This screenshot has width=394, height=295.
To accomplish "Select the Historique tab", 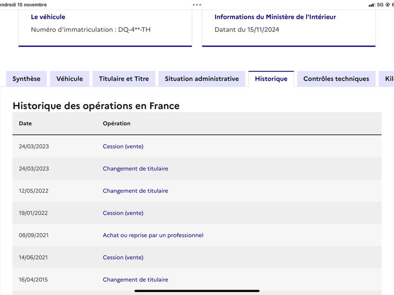I will 271,79.
